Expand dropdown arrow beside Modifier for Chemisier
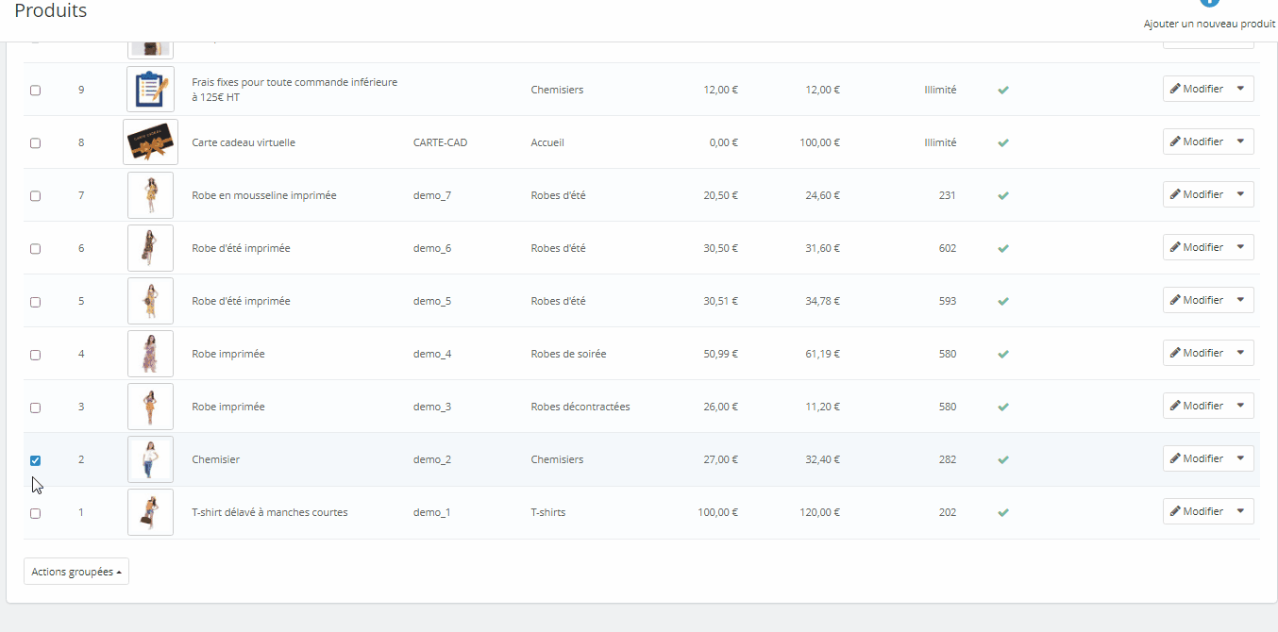Screen dimensions: 1278x632 (x=1240, y=458)
